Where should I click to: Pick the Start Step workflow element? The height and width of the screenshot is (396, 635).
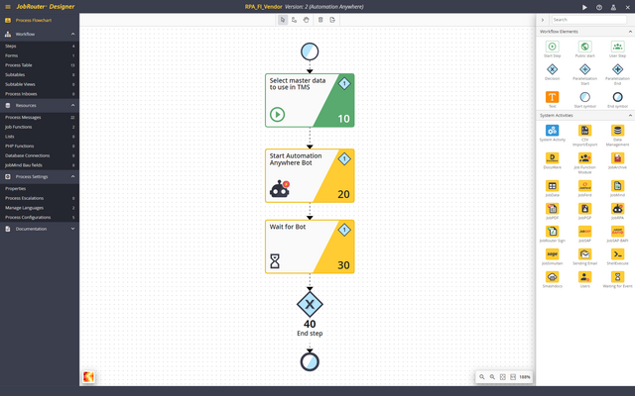[x=552, y=47]
